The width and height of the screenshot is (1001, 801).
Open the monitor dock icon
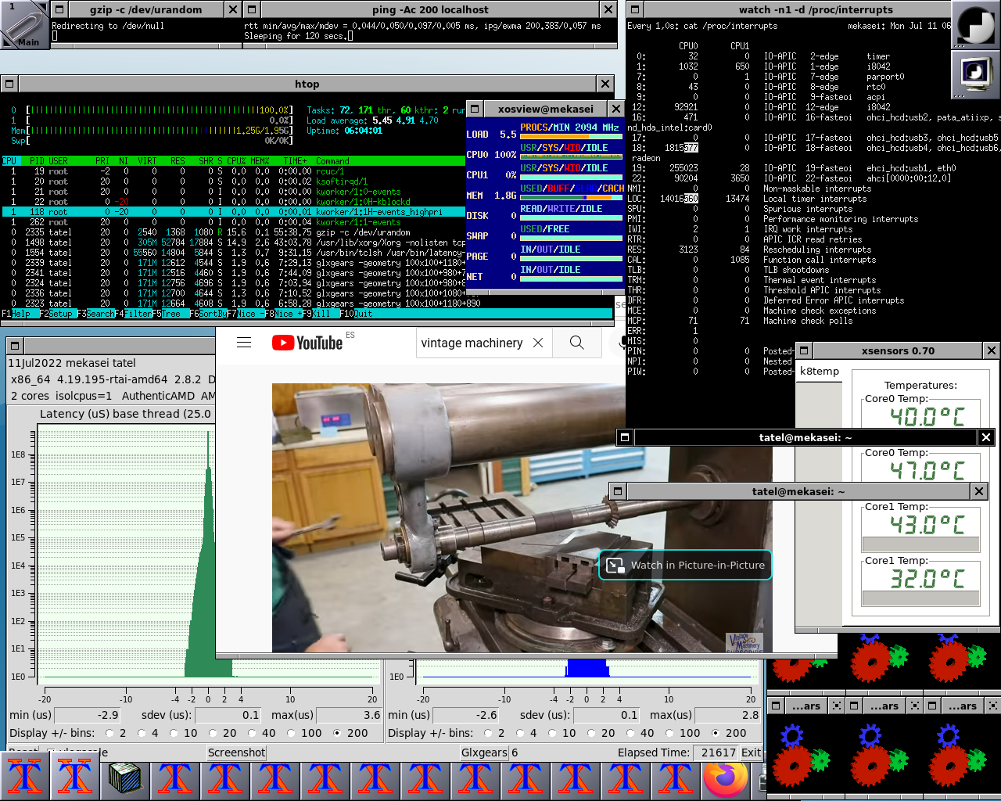click(x=976, y=74)
